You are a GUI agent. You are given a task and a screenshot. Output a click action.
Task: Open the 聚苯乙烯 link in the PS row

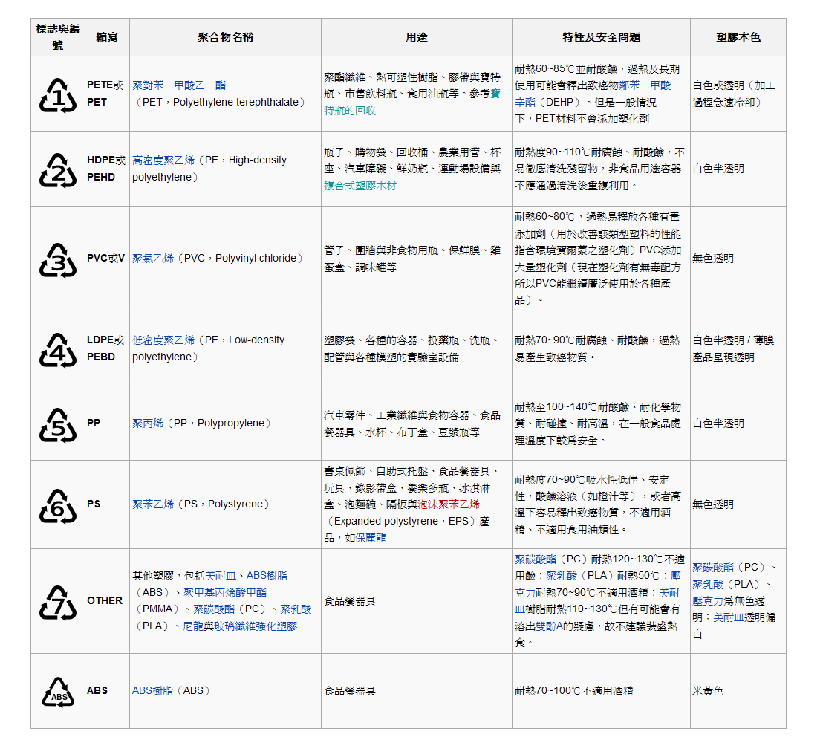pyautogui.click(x=153, y=504)
